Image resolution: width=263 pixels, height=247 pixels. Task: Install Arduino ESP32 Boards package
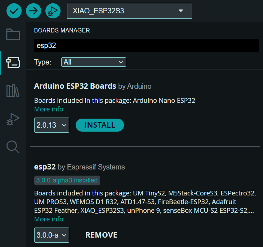pyautogui.click(x=100, y=125)
